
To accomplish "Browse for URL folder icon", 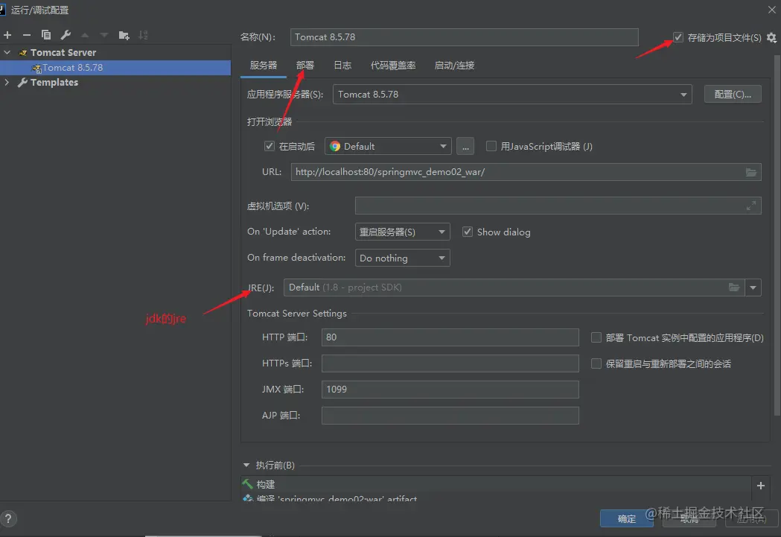I will pos(750,172).
